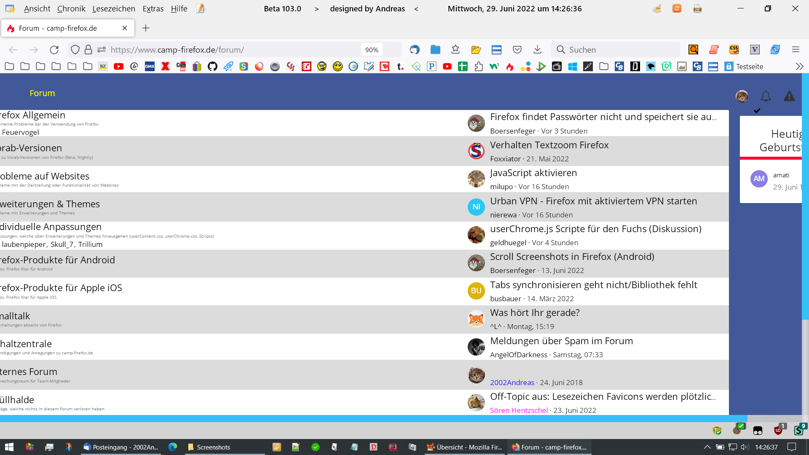Click the horizontal scrollbar at page bottom

(373, 418)
